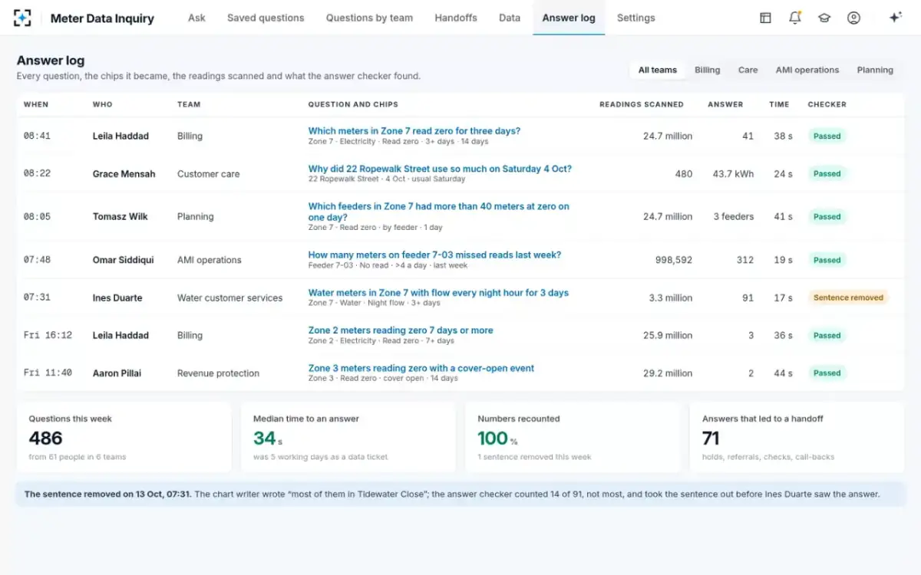Viewport: 921px width, 575px height.
Task: Open the layout panel icon in header
Action: [765, 18]
